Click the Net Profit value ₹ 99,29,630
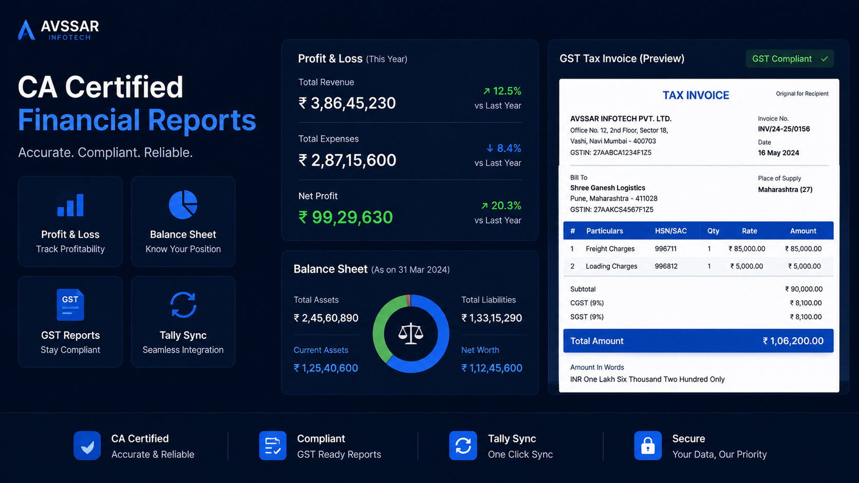 (x=346, y=217)
